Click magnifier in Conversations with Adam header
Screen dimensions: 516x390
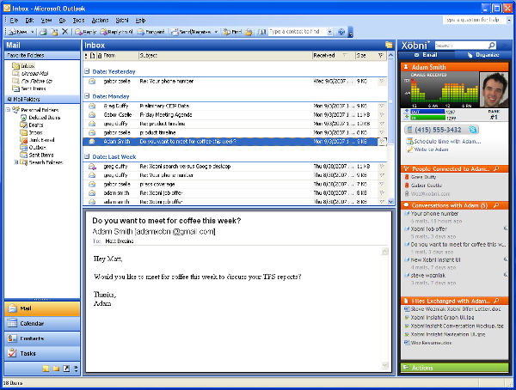pos(496,205)
